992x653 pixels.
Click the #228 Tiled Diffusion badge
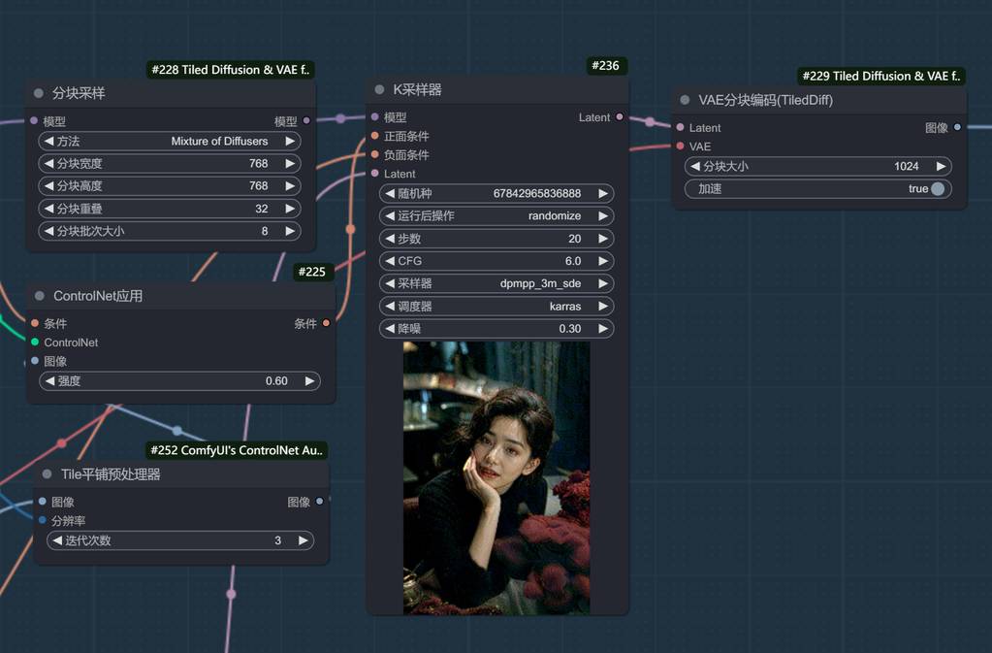point(232,70)
